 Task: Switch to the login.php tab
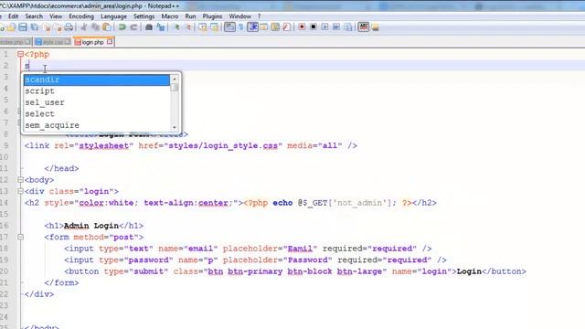(x=92, y=42)
